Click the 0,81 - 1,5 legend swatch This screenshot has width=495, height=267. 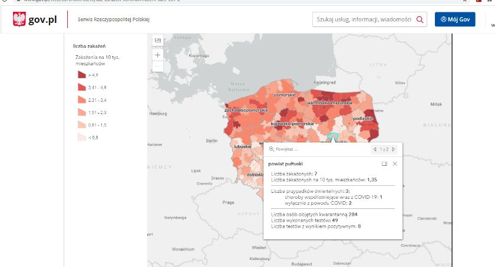click(82, 125)
